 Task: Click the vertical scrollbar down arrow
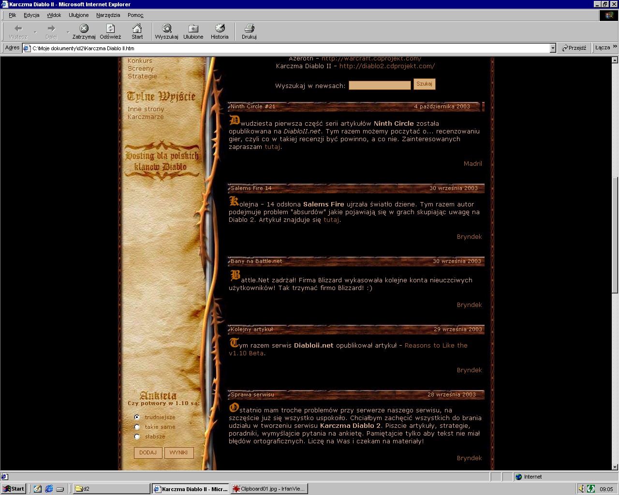tap(615, 467)
